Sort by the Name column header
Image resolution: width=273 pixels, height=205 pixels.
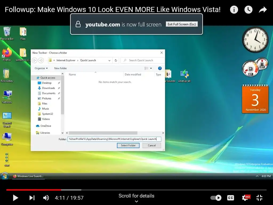click(x=72, y=75)
